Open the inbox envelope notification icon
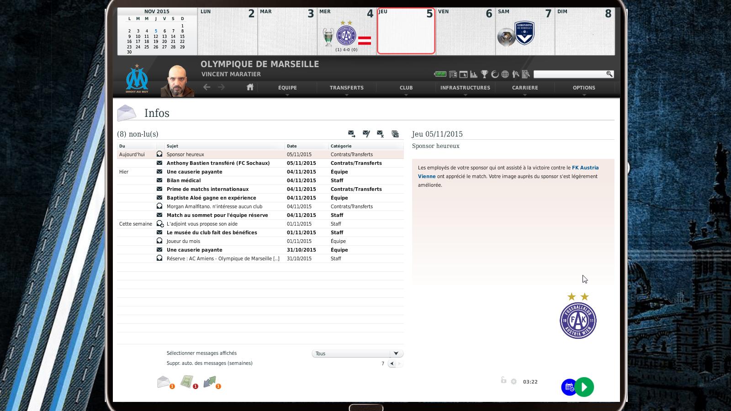This screenshot has width=731, height=411. point(165,382)
